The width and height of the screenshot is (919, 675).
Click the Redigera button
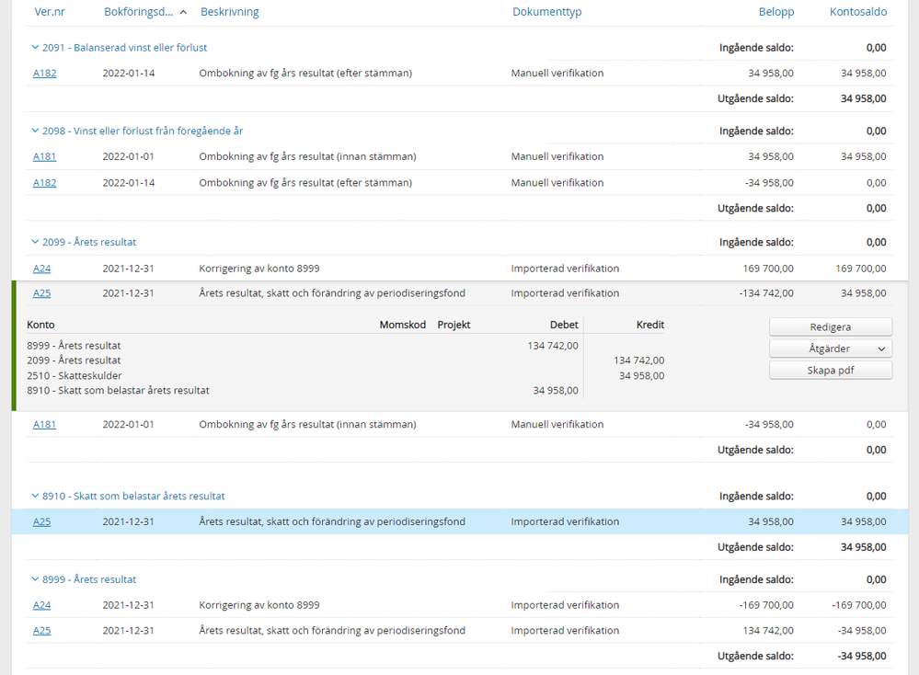coord(830,327)
